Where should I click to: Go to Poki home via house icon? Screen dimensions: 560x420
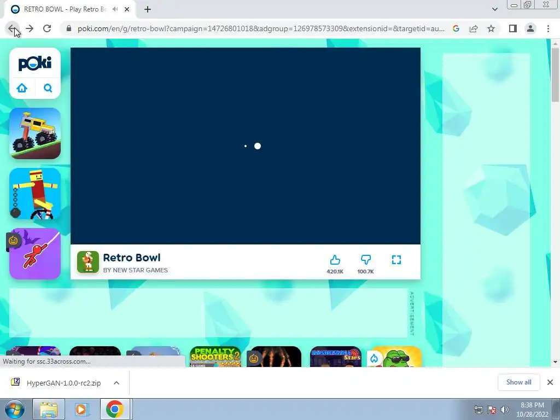22,88
